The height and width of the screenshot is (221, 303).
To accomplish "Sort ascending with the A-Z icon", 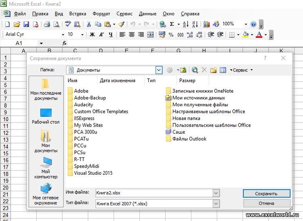I will point(186,24).
